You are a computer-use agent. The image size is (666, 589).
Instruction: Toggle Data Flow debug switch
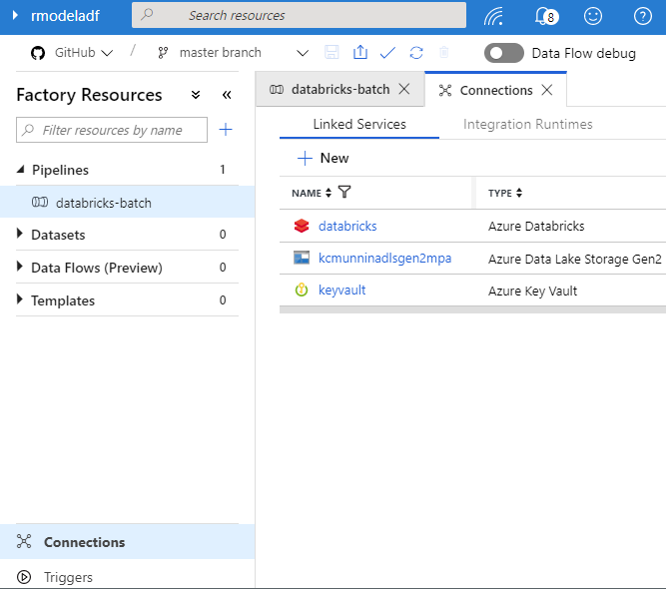pos(504,53)
